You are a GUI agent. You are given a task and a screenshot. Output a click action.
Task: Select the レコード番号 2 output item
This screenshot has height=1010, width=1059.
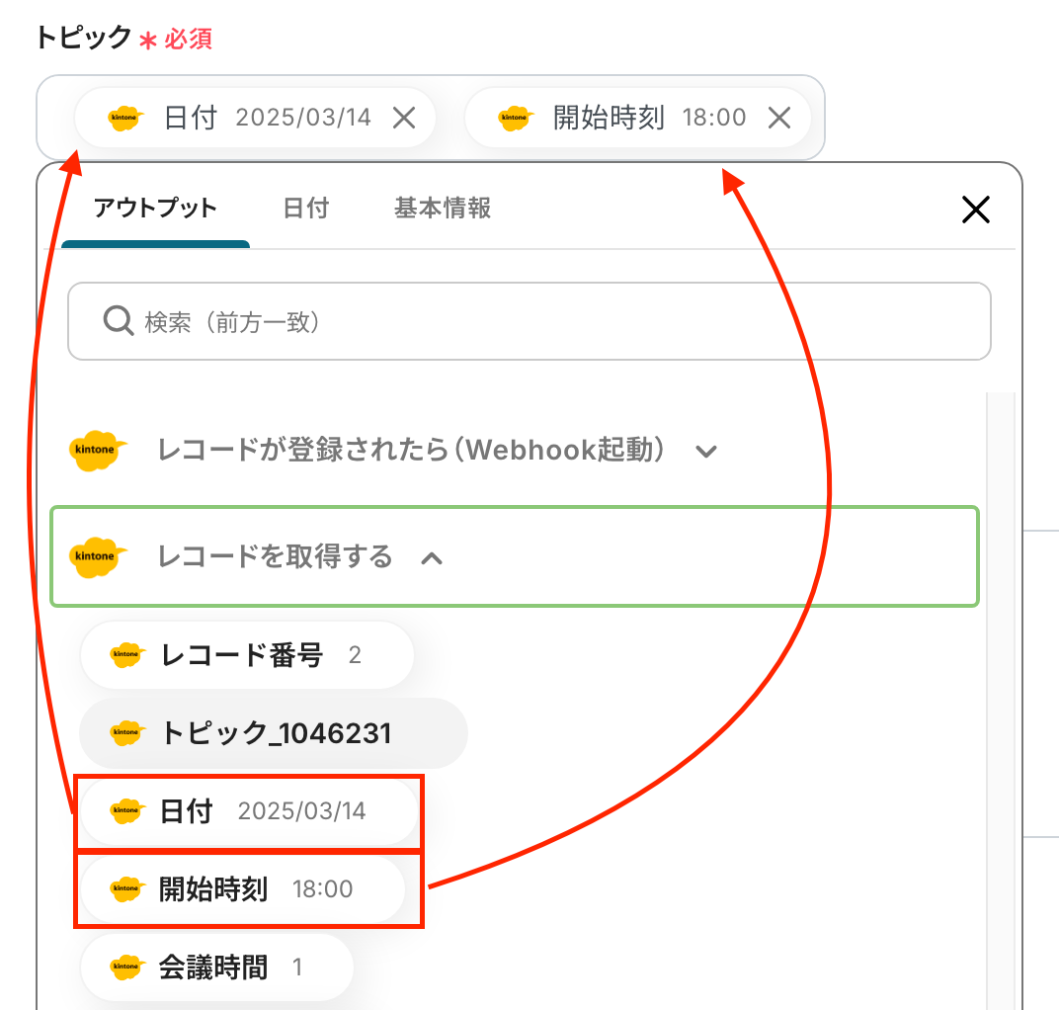(247, 654)
